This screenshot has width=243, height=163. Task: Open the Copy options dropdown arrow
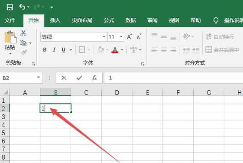coord(30,43)
